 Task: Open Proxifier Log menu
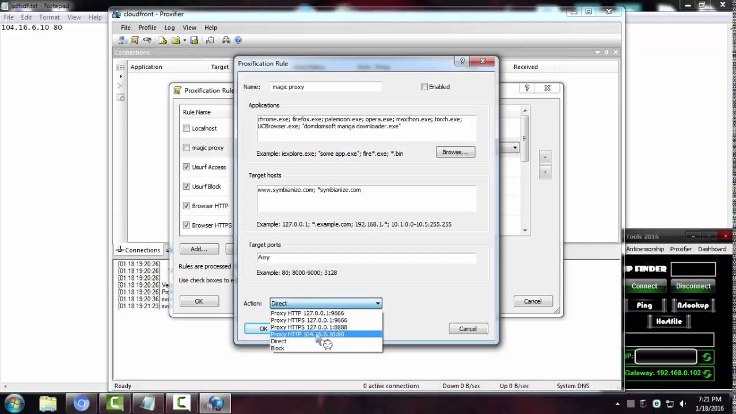(169, 28)
